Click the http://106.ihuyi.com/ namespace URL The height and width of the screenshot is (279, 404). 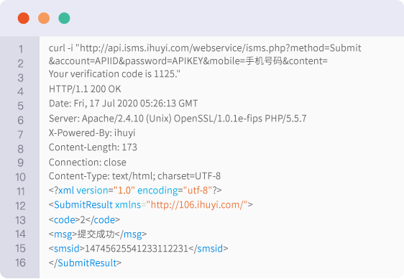coord(197,205)
